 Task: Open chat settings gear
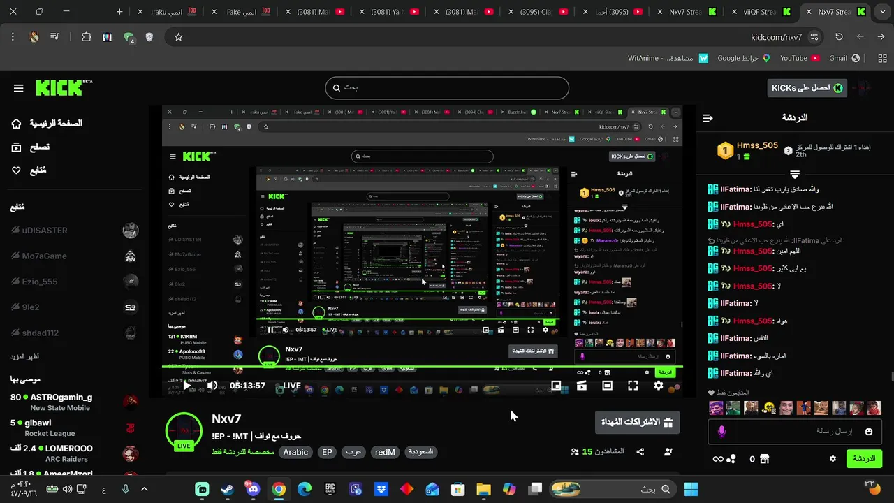pos(833,459)
